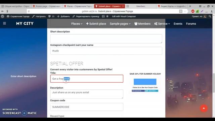Switch to the Places browser tab

click(x=78, y=6)
